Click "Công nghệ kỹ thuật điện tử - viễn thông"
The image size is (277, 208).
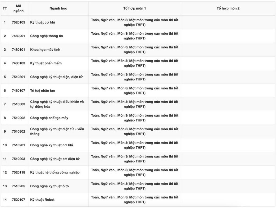tap(57, 132)
